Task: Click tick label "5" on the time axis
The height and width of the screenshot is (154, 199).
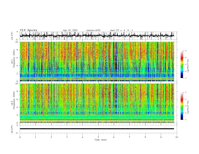Action: click(98, 137)
